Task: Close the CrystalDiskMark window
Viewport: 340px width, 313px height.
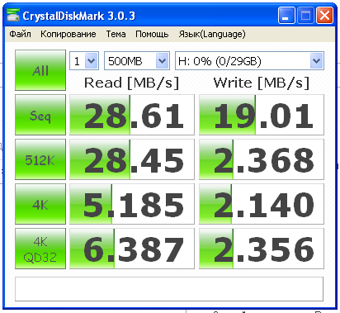Action: pyautogui.click(x=324, y=16)
